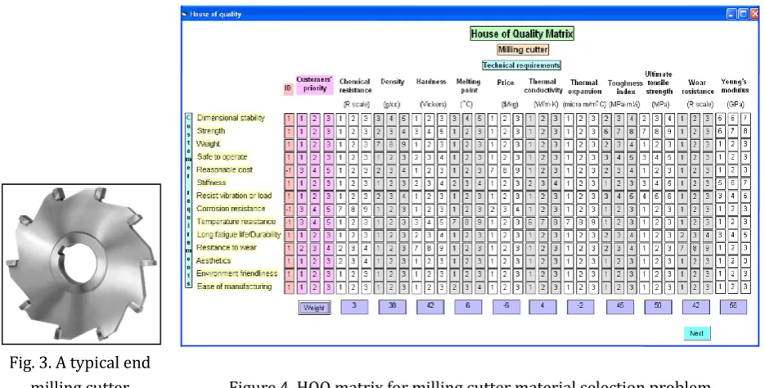Click the Weight button below priorities
Image resolution: width=765 pixels, height=388 pixels.
pyautogui.click(x=314, y=308)
